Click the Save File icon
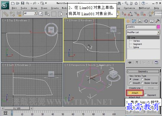The image size is (162, 116). [x=23, y=3]
